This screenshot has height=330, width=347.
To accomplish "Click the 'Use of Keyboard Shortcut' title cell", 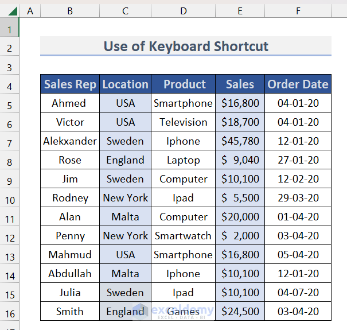I will coord(186,46).
